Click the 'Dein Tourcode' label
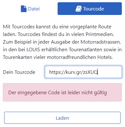Screen dimensions: 125x127 coord(19,72)
